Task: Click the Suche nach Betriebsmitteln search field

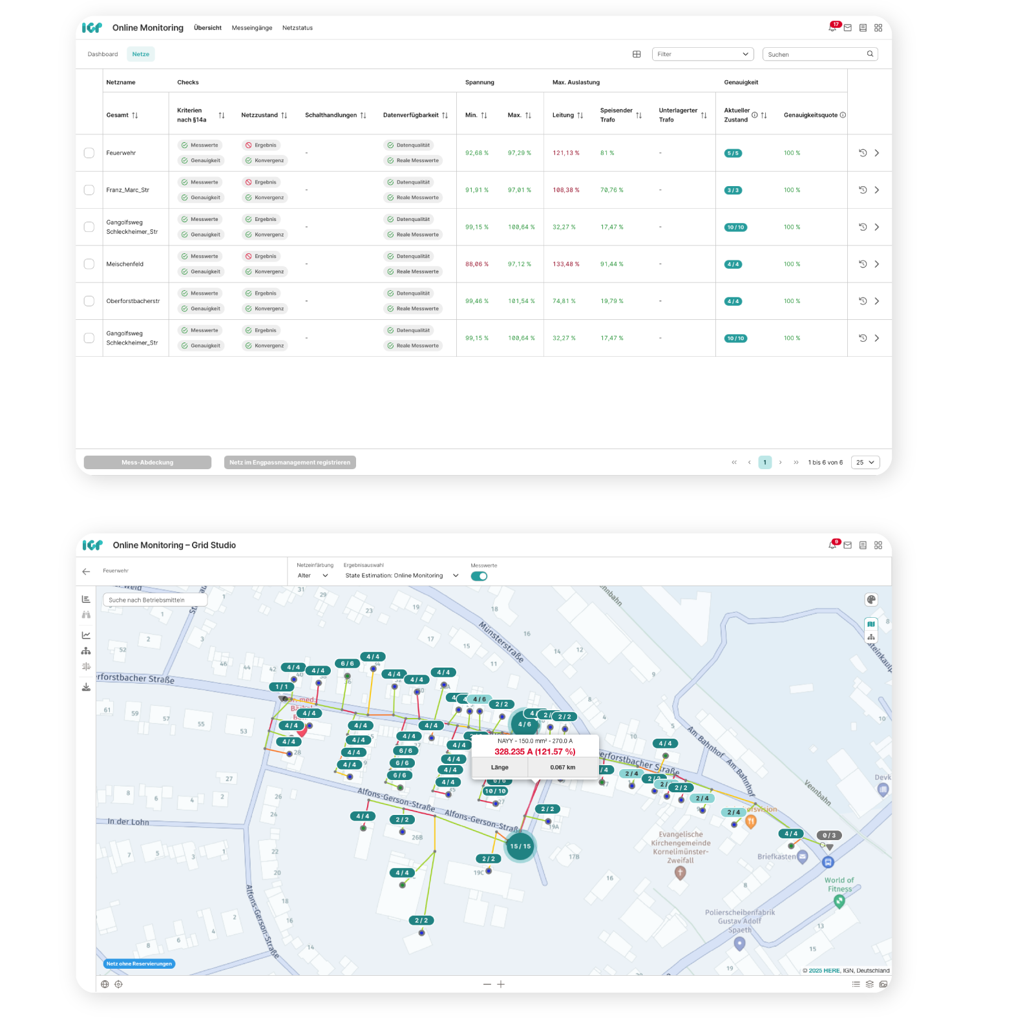Action: 155,600
